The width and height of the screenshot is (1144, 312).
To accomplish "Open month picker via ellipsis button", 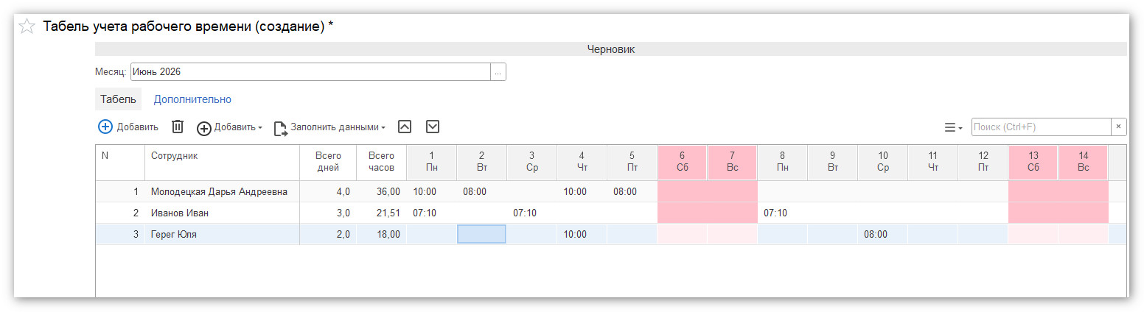I will pos(498,72).
